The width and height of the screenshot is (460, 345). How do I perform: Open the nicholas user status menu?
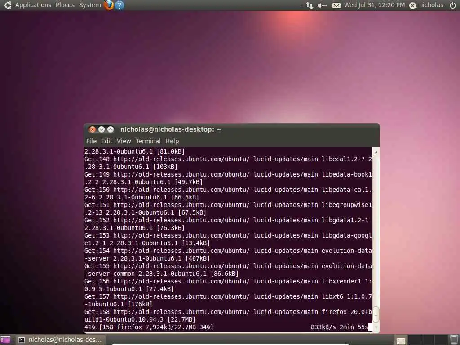click(x=426, y=5)
